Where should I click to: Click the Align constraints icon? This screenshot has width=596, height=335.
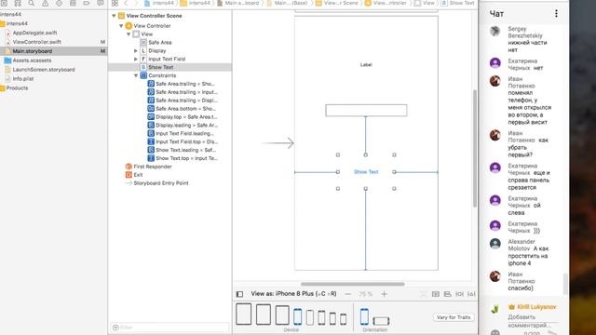[447, 294]
